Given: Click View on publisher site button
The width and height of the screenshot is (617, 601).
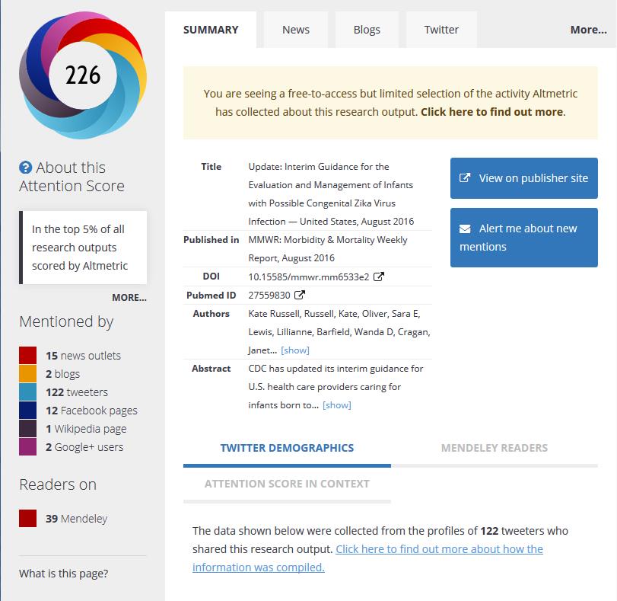Looking at the screenshot, I should (x=523, y=178).
